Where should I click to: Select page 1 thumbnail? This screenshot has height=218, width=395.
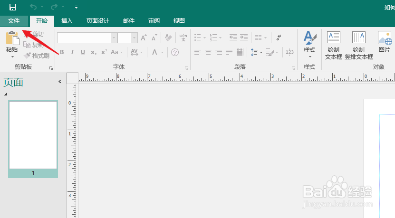pos(33,139)
